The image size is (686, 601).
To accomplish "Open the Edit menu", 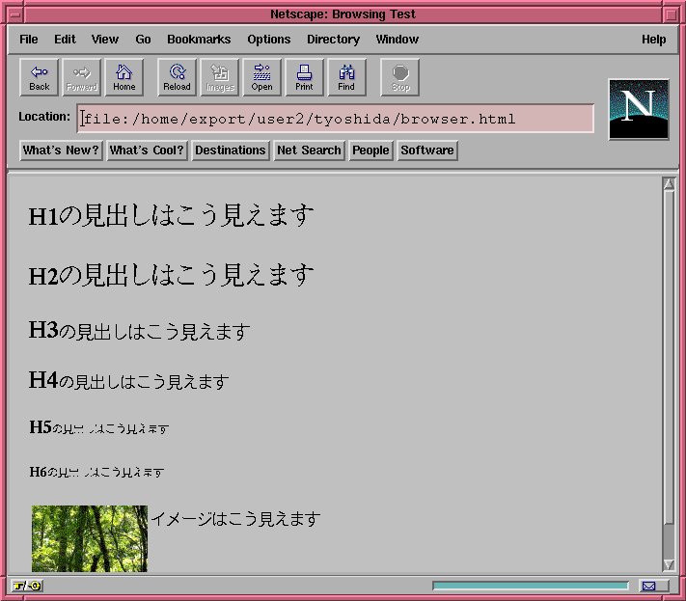I will pyautogui.click(x=65, y=40).
